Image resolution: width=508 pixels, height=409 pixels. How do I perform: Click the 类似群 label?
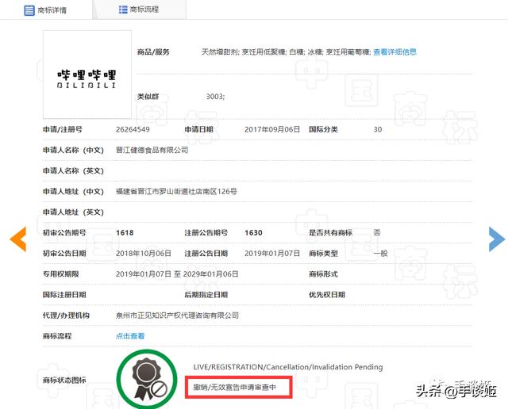click(148, 97)
